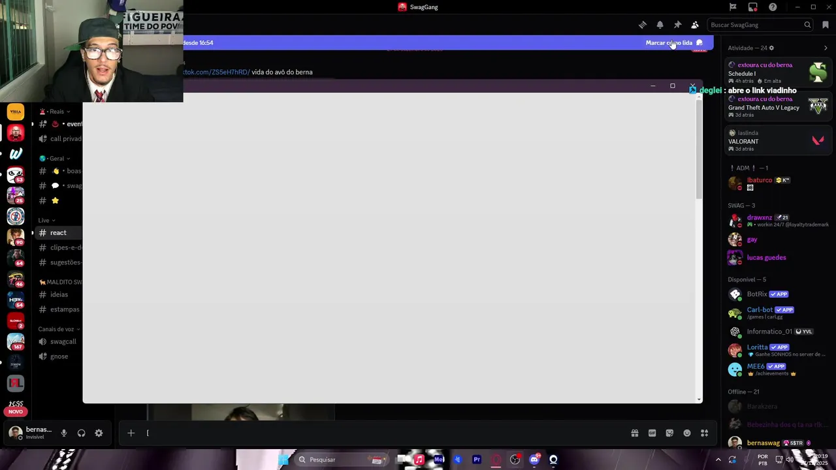Image resolution: width=836 pixels, height=470 pixels.
Task: Open the emoji picker icon
Action: (x=687, y=433)
